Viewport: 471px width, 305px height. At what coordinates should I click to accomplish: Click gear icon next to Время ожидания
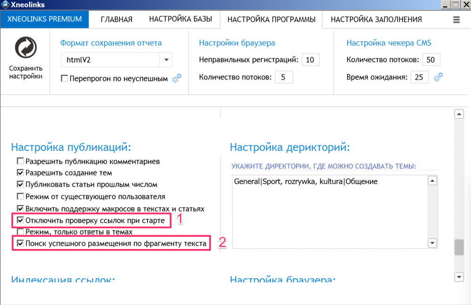(438, 77)
